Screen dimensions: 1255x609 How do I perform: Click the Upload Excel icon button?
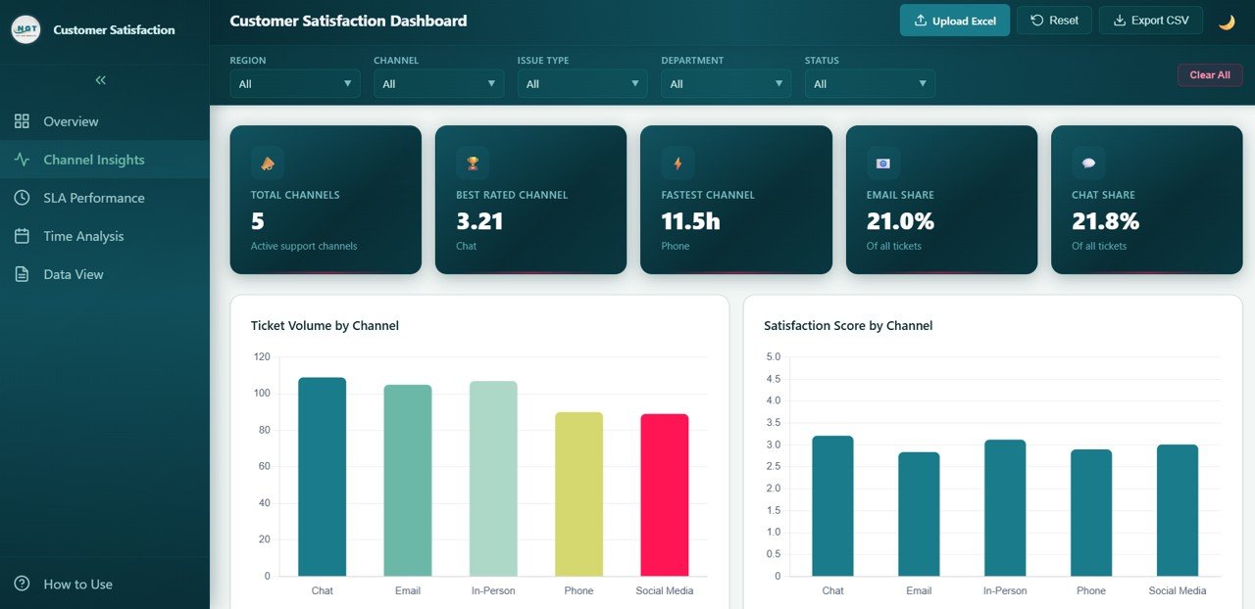922,20
